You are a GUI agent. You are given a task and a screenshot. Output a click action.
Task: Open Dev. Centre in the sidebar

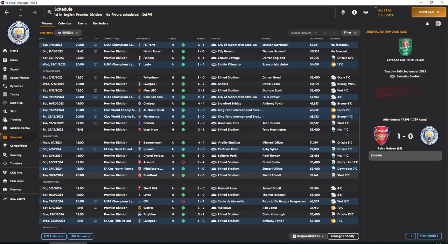click(x=17, y=199)
